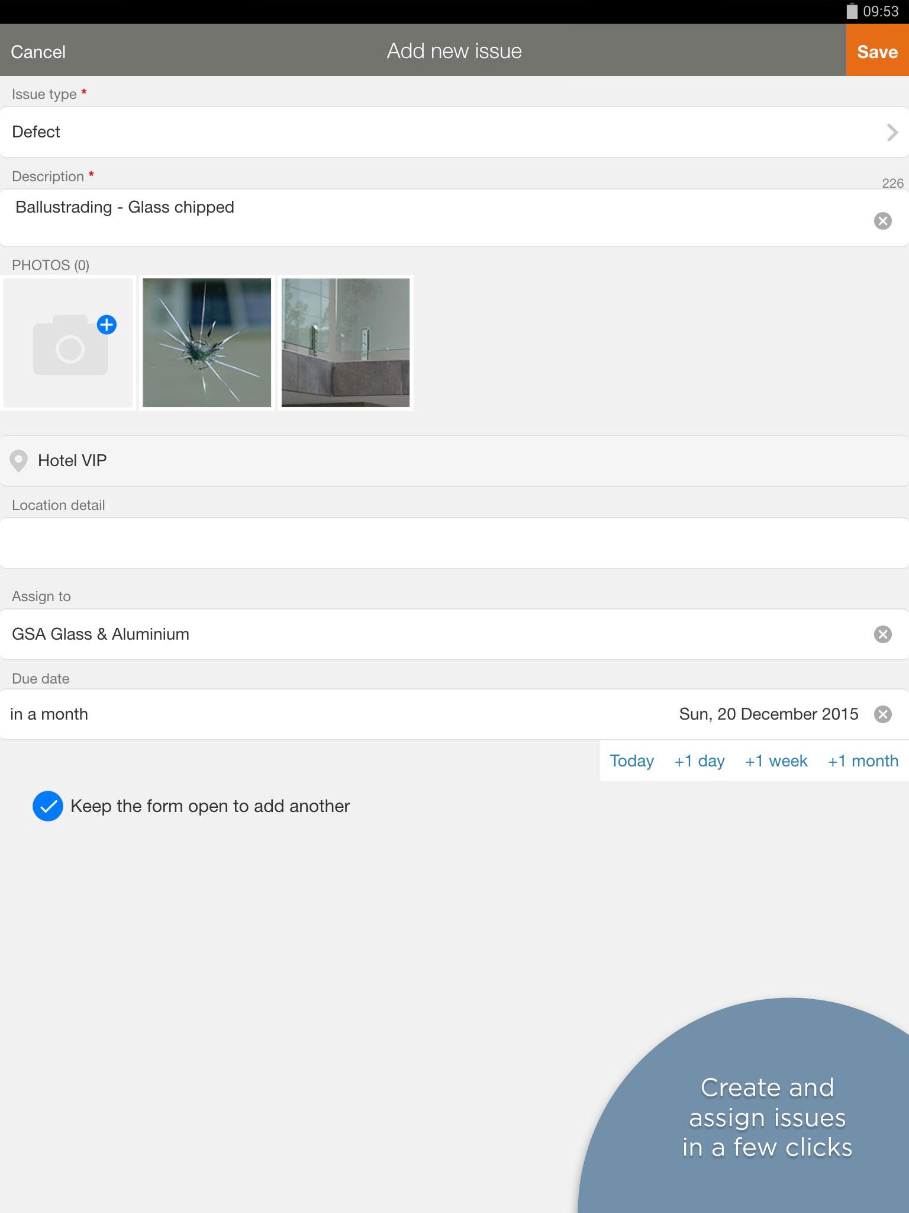Clear the Description text with the x icon

point(882,221)
